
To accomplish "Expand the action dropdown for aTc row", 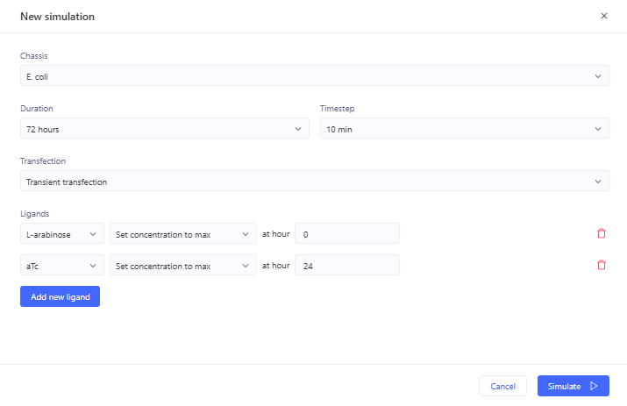I will pyautogui.click(x=183, y=265).
